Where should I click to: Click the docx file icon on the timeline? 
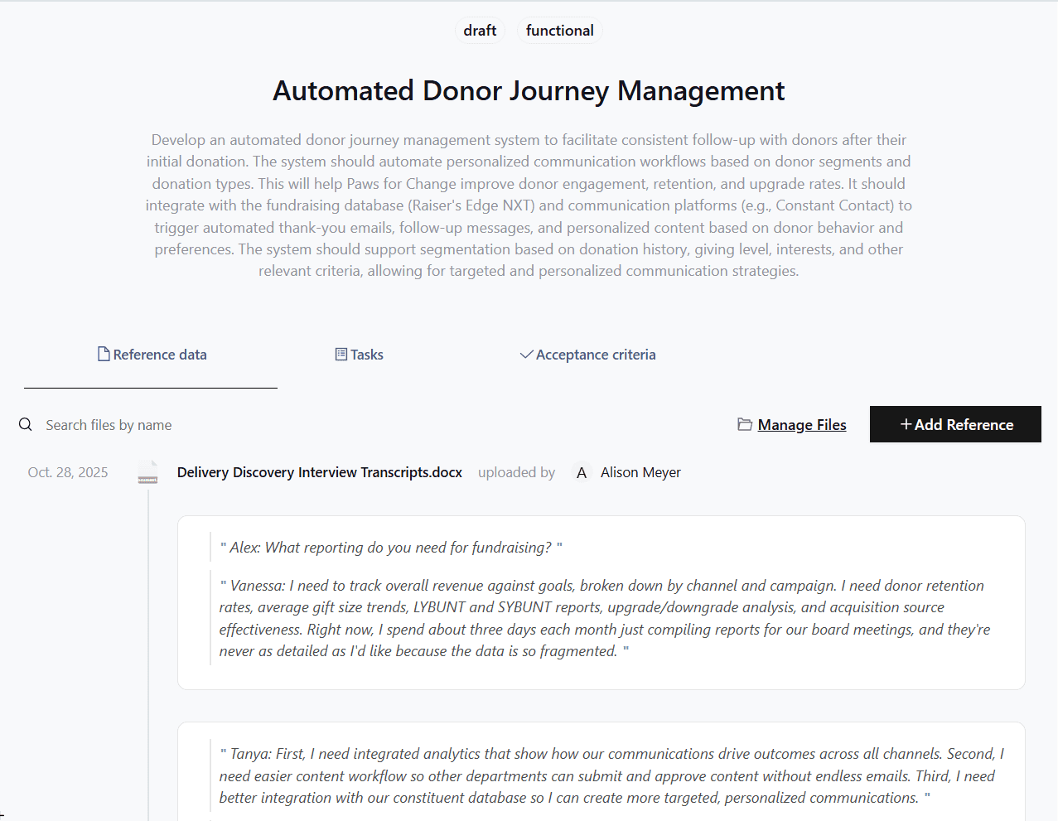[x=147, y=472]
